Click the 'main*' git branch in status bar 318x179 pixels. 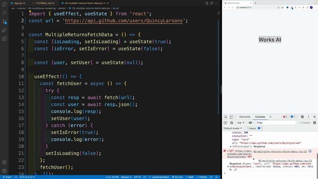(x=7, y=177)
